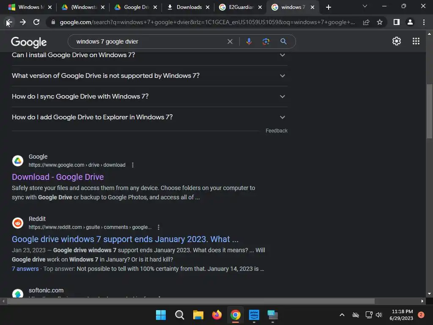This screenshot has height=325, width=433.
Task: Click the vertical scrollbar thumb
Action: (429, 111)
